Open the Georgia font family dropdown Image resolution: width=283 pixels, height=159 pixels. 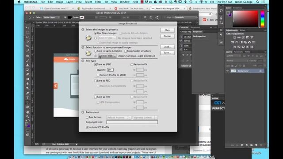186,32
